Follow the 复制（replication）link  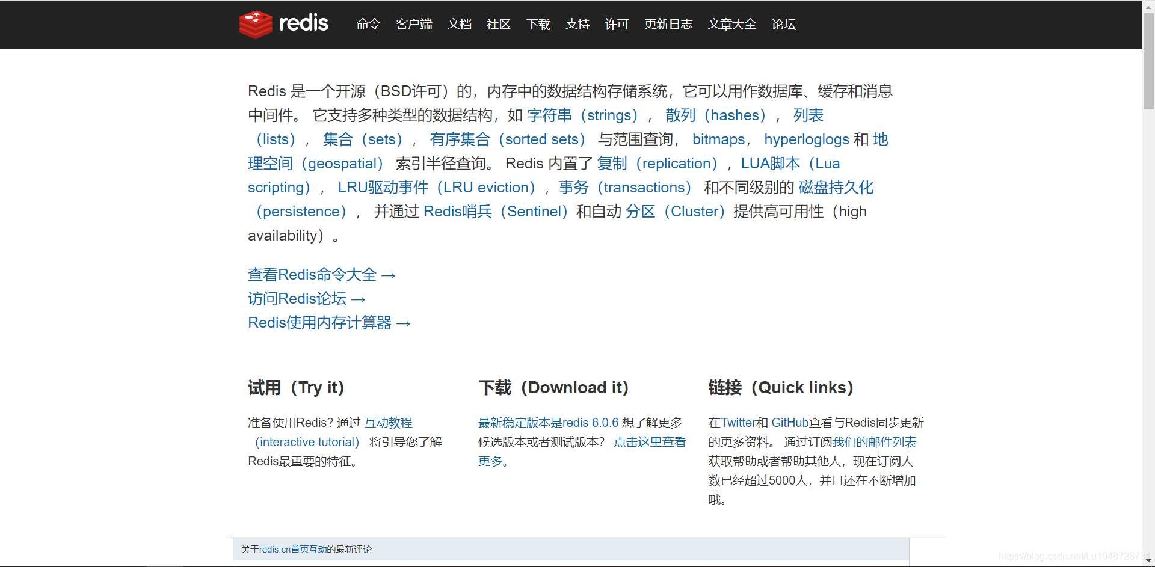point(658,163)
